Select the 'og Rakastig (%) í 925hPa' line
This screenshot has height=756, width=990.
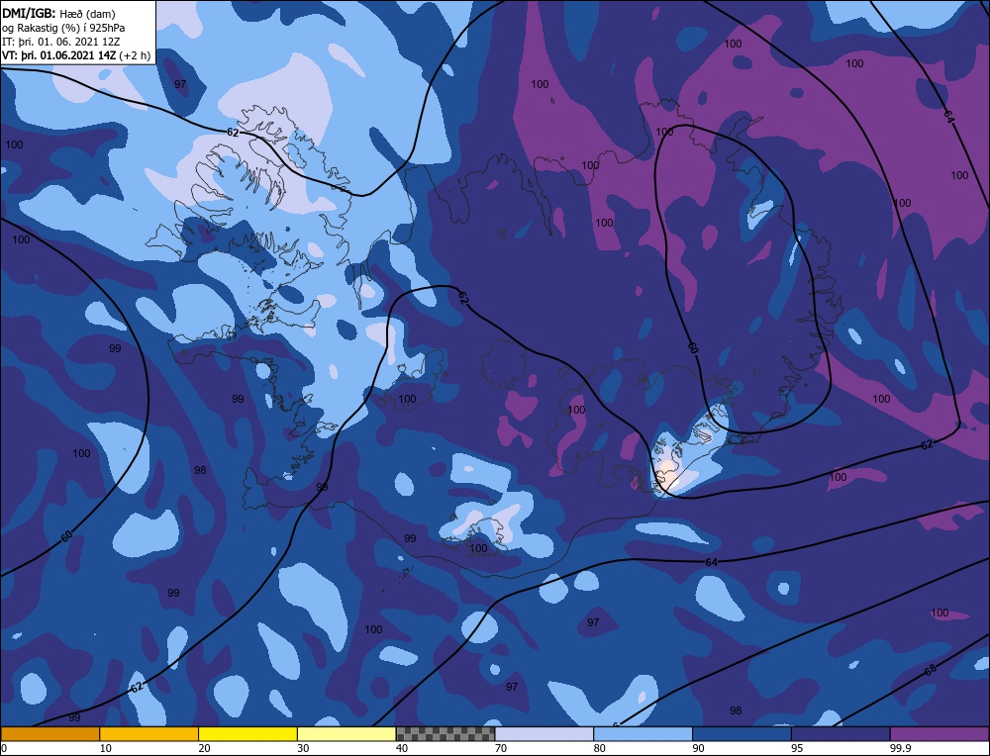pos(63,28)
